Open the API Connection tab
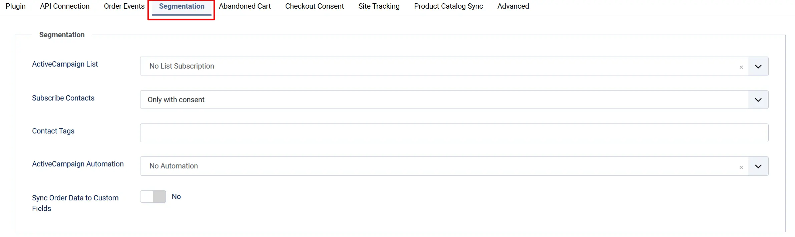Image resolution: width=795 pixels, height=237 pixels. [65, 6]
